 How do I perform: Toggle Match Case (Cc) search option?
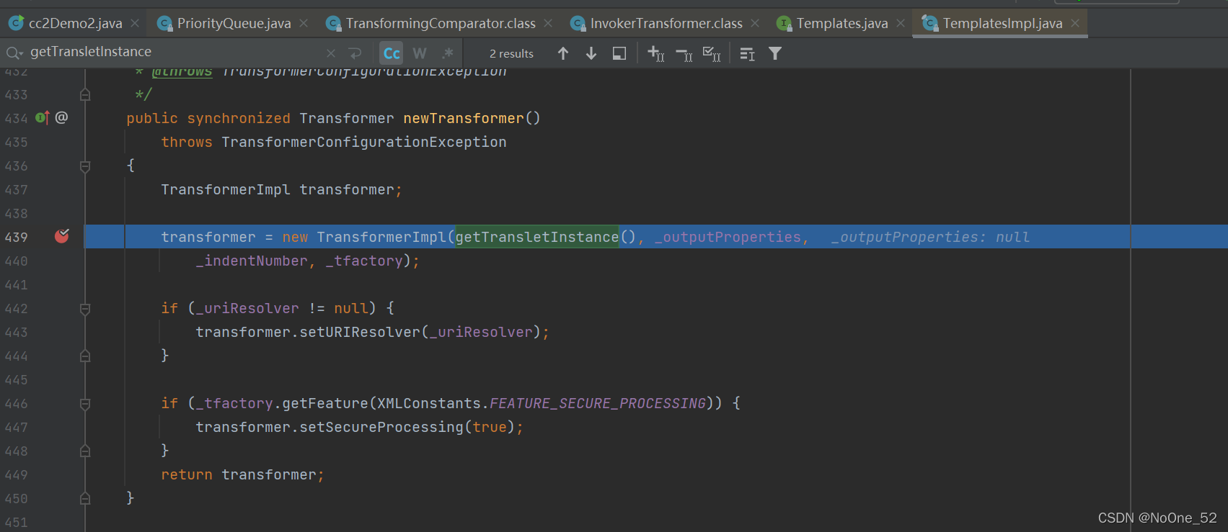(x=392, y=53)
